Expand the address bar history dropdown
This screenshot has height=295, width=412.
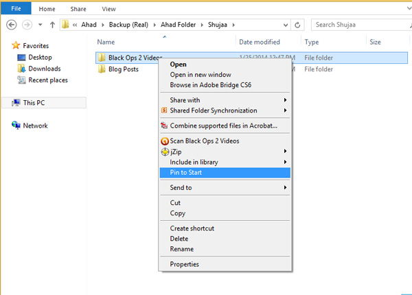(x=286, y=25)
